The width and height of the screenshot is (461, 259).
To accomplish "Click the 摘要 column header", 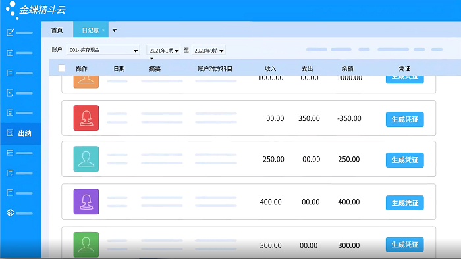I will pyautogui.click(x=155, y=68).
